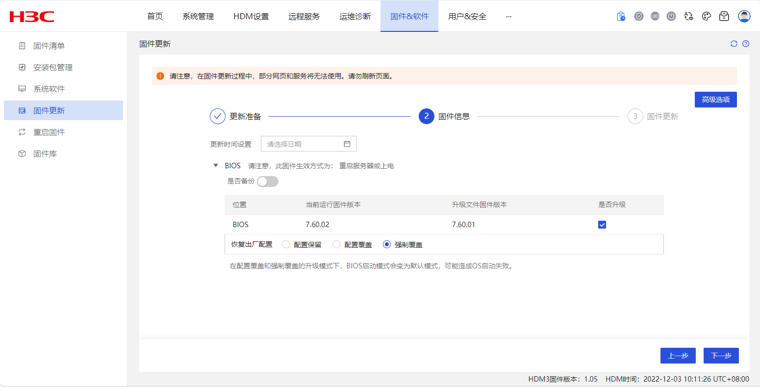760x387 pixels.
Task: Click the 固件更新 page title
Action: point(155,44)
